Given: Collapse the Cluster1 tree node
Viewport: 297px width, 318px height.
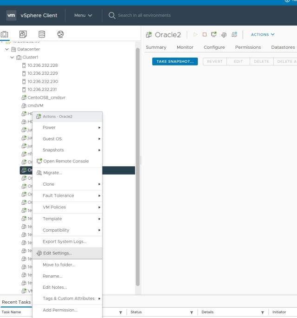Looking at the screenshot, I should tap(13, 57).
